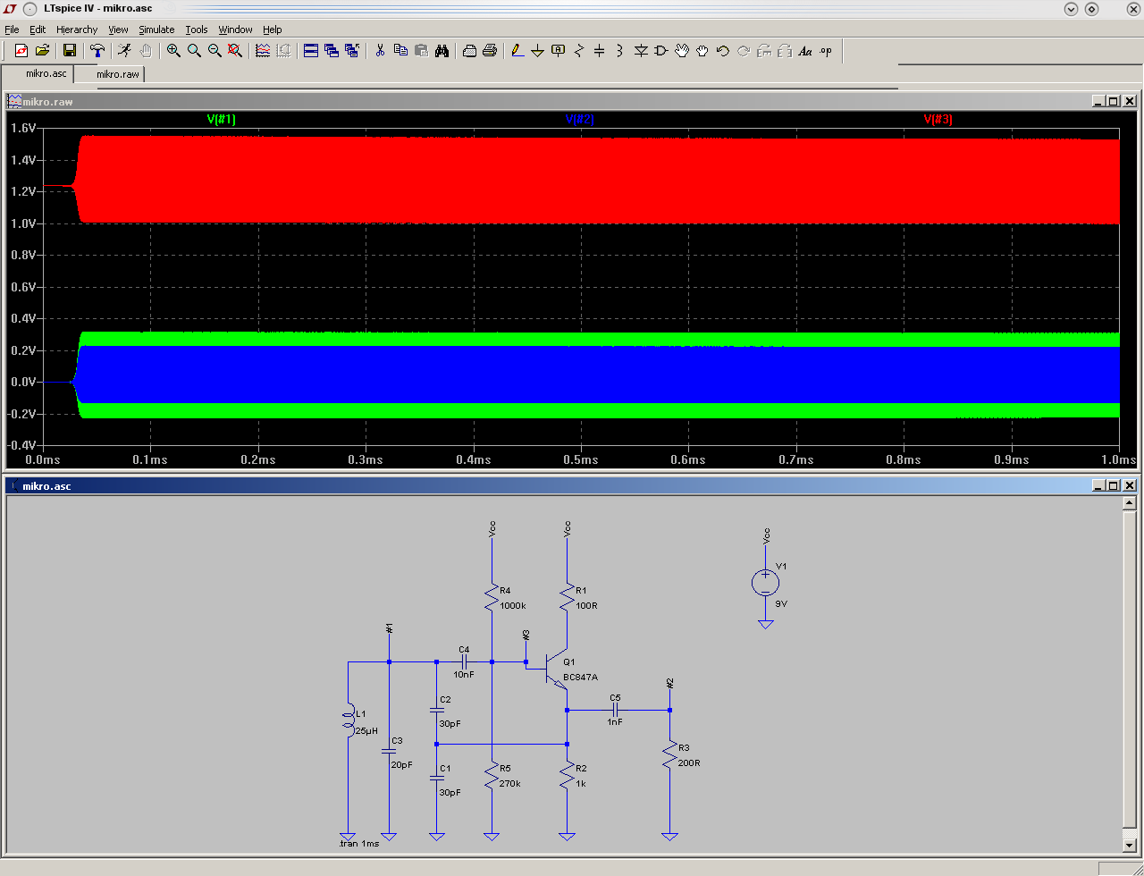The width and height of the screenshot is (1144, 876).
Task: Select the Copy tool icon
Action: (x=400, y=51)
